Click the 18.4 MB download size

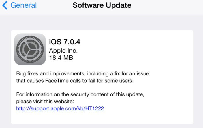point(61,58)
